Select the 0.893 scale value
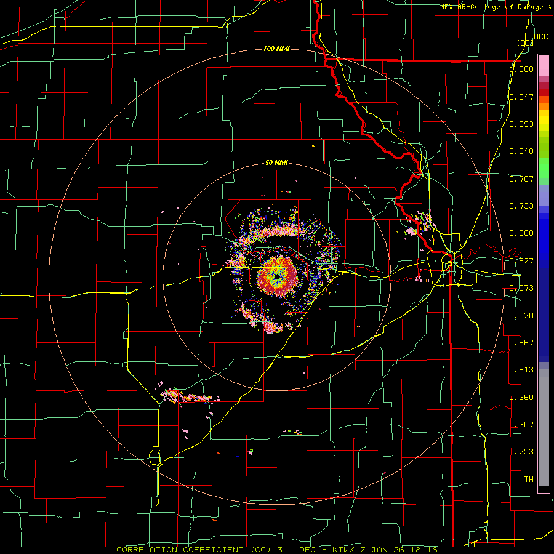The image size is (554, 554). click(x=521, y=124)
